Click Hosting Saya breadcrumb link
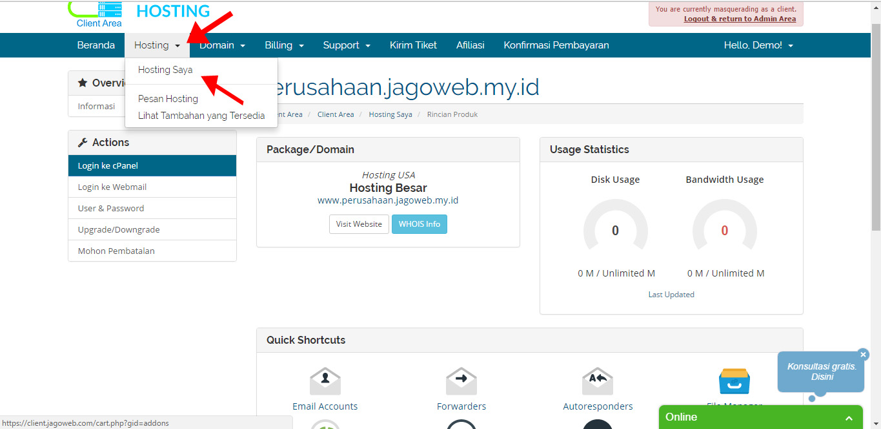 click(x=390, y=114)
